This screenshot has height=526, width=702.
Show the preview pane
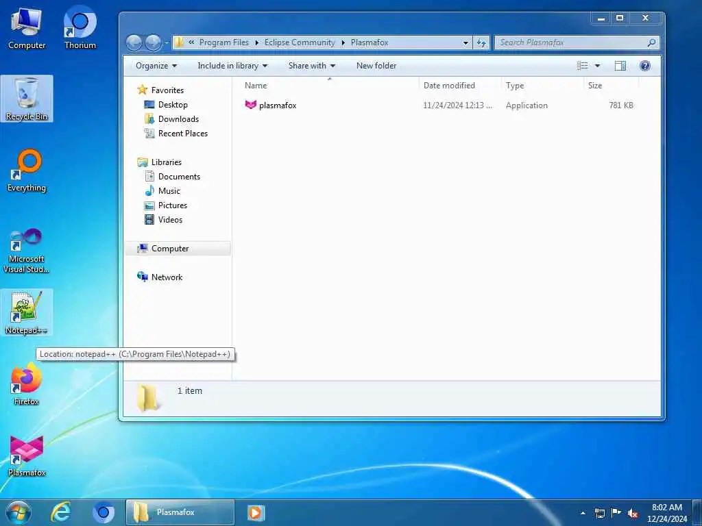click(620, 66)
